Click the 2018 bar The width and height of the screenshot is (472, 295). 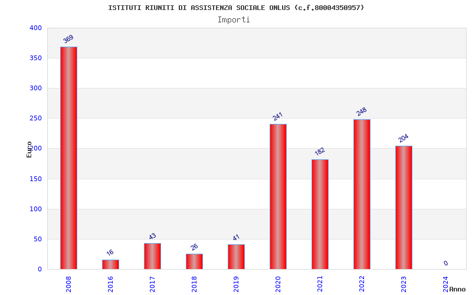pos(194,261)
